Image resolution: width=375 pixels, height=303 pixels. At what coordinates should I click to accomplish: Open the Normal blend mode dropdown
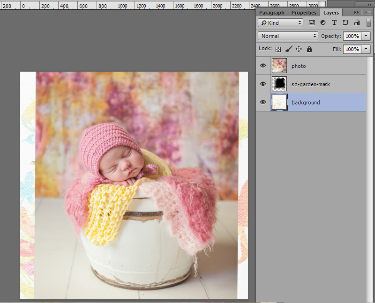288,36
